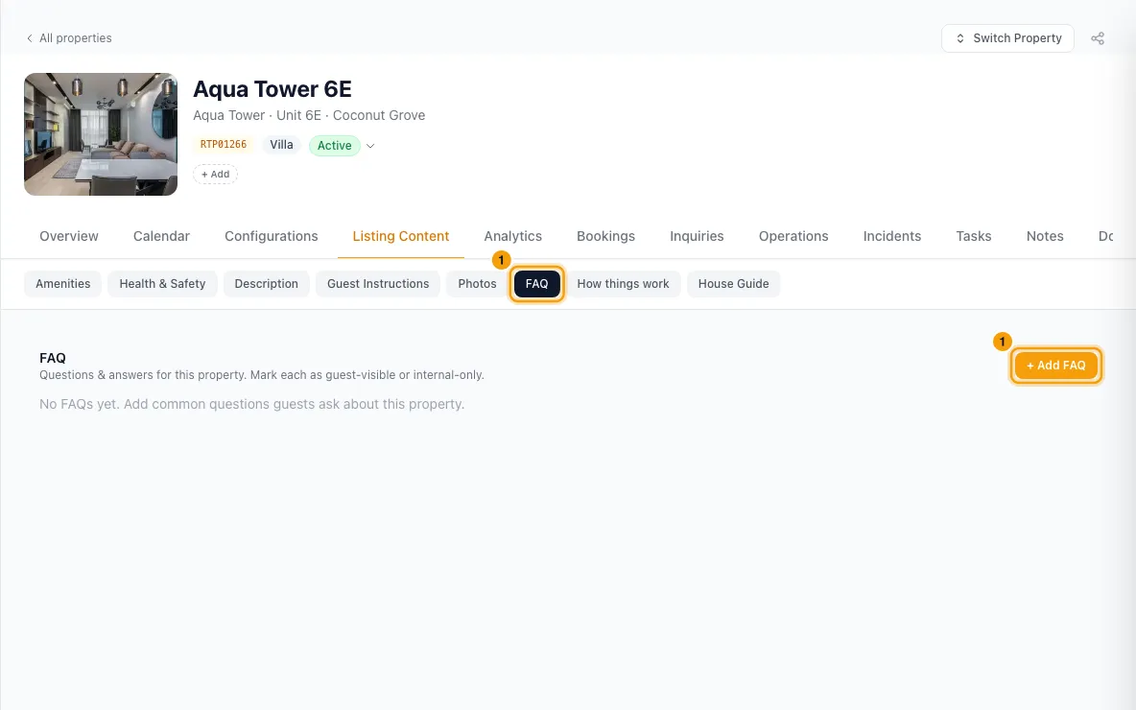
Task: Switch to the Notes tab
Action: tap(1045, 236)
